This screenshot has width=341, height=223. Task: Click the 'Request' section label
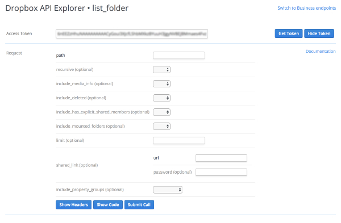point(14,53)
